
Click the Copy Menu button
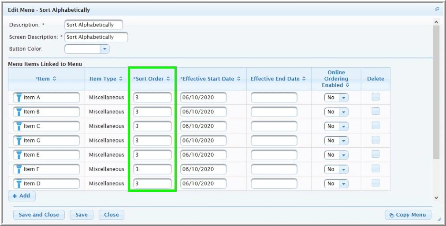coord(408,215)
